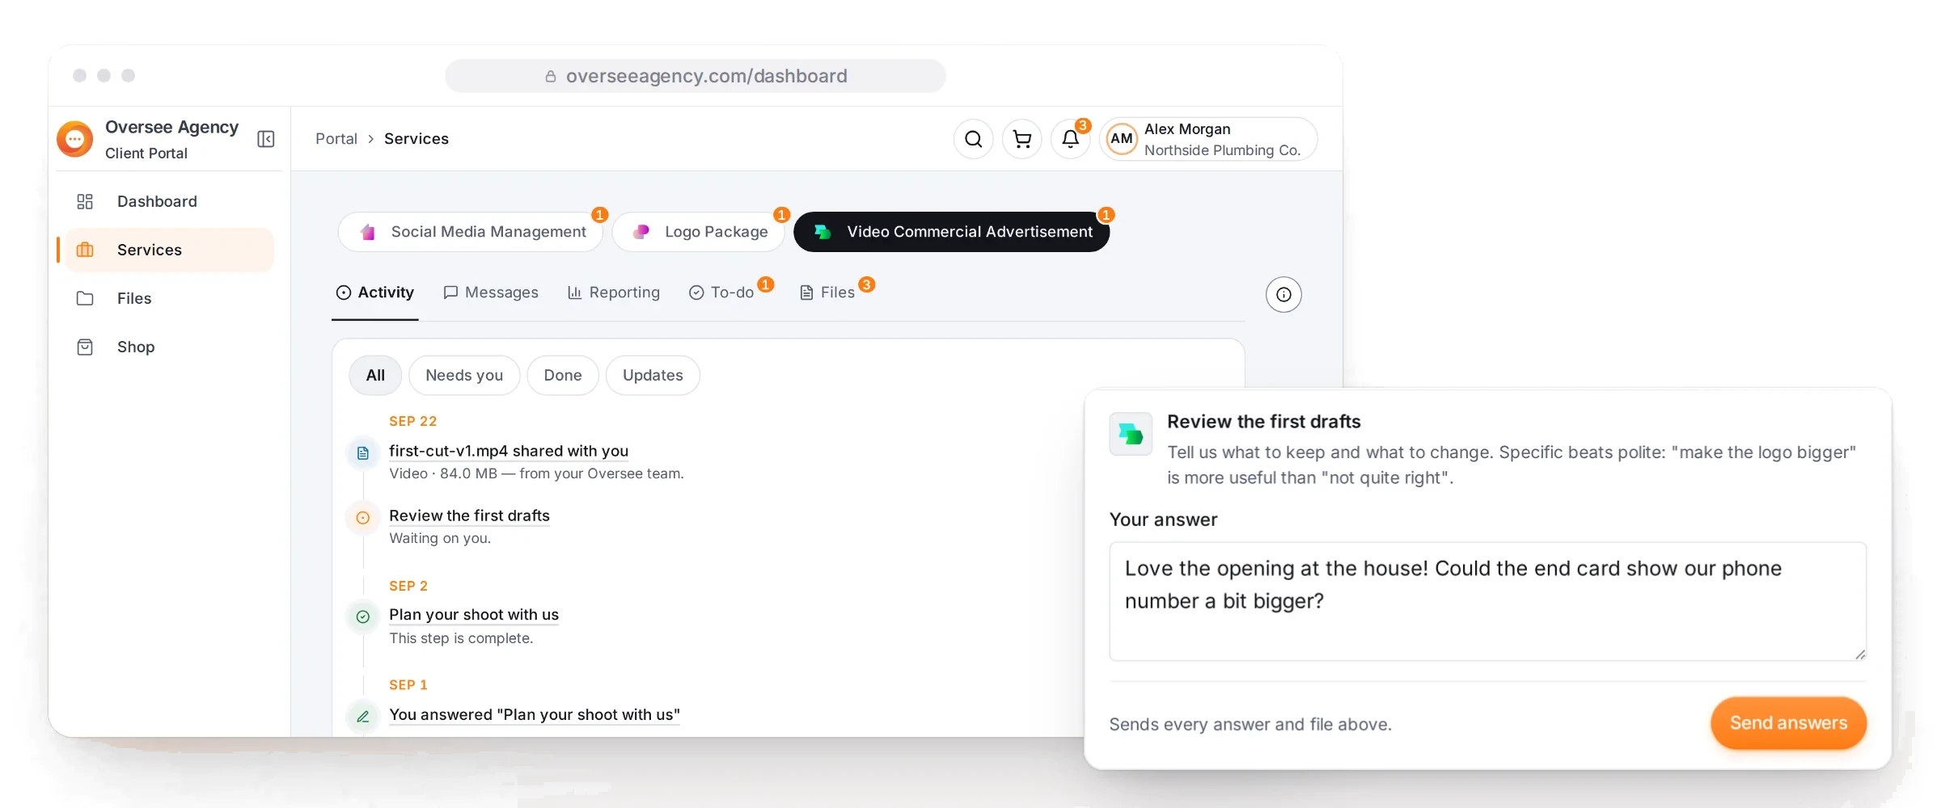Open the shopping cart icon
Image resolution: width=1941 pixels, height=808 pixels.
tap(1022, 139)
